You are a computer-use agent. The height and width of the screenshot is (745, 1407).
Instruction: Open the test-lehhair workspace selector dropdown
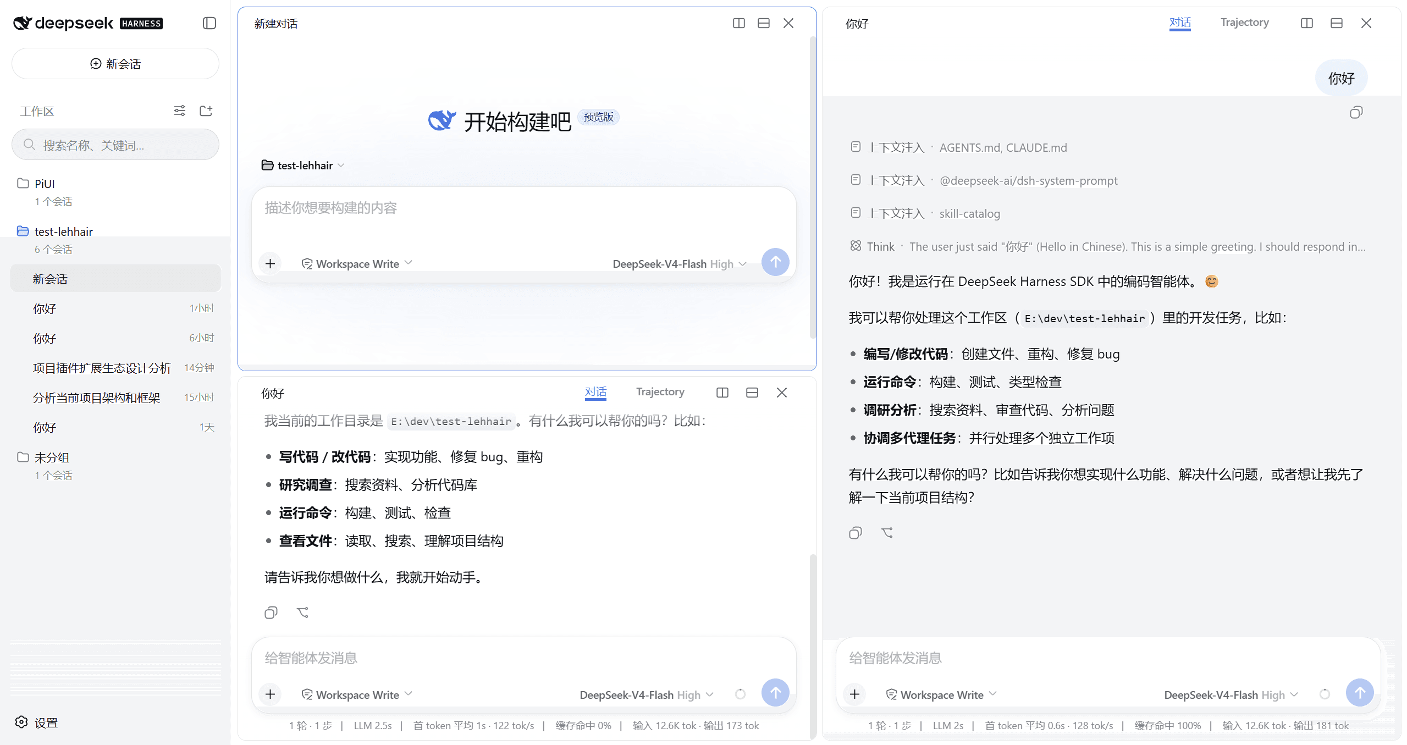303,165
